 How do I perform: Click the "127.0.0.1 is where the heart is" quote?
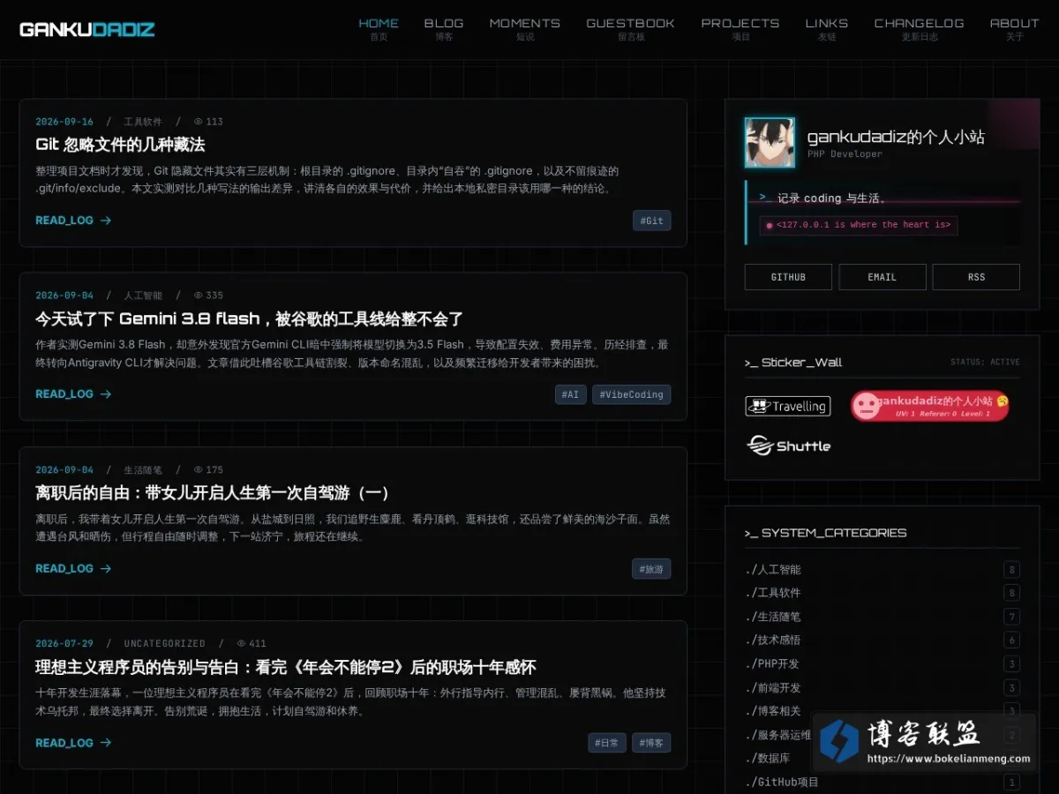(x=859, y=225)
